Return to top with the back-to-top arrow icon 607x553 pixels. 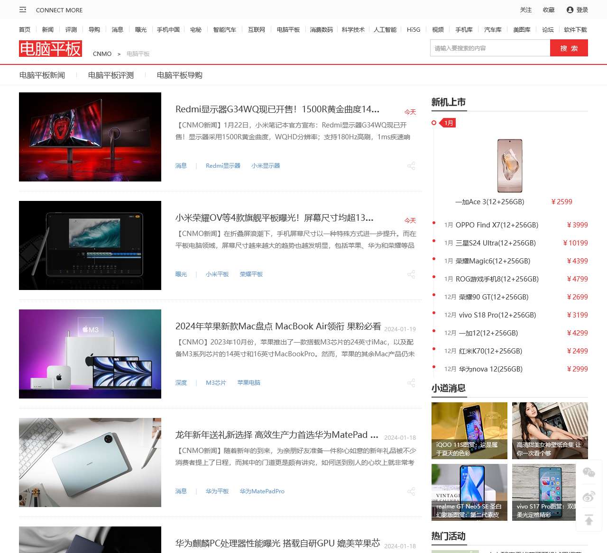pyautogui.click(x=589, y=519)
